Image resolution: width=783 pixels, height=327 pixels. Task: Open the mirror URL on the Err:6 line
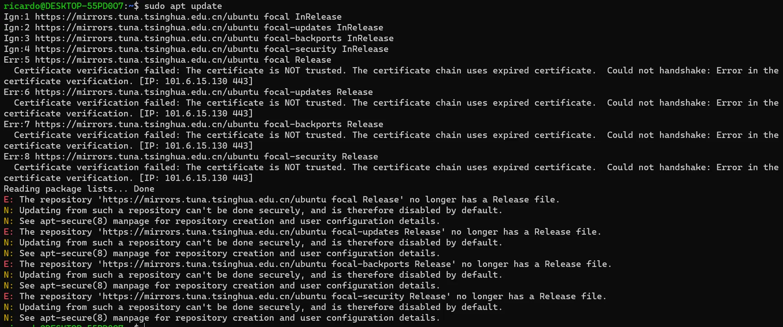[146, 92]
